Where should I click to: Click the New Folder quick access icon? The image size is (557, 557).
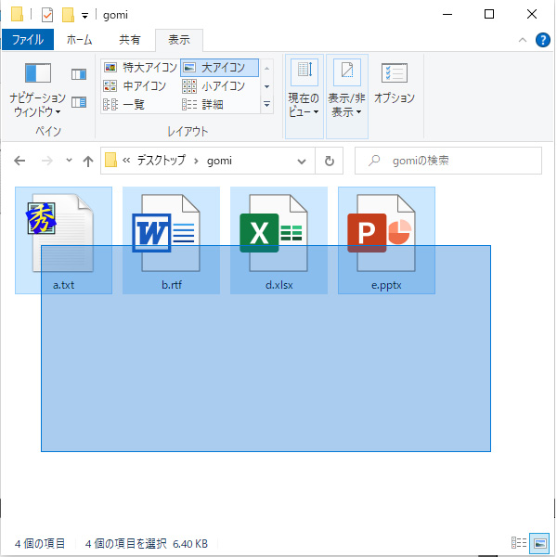tap(68, 15)
